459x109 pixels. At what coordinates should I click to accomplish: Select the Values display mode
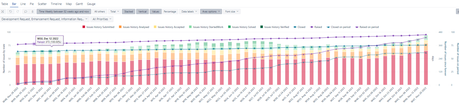[155, 12]
